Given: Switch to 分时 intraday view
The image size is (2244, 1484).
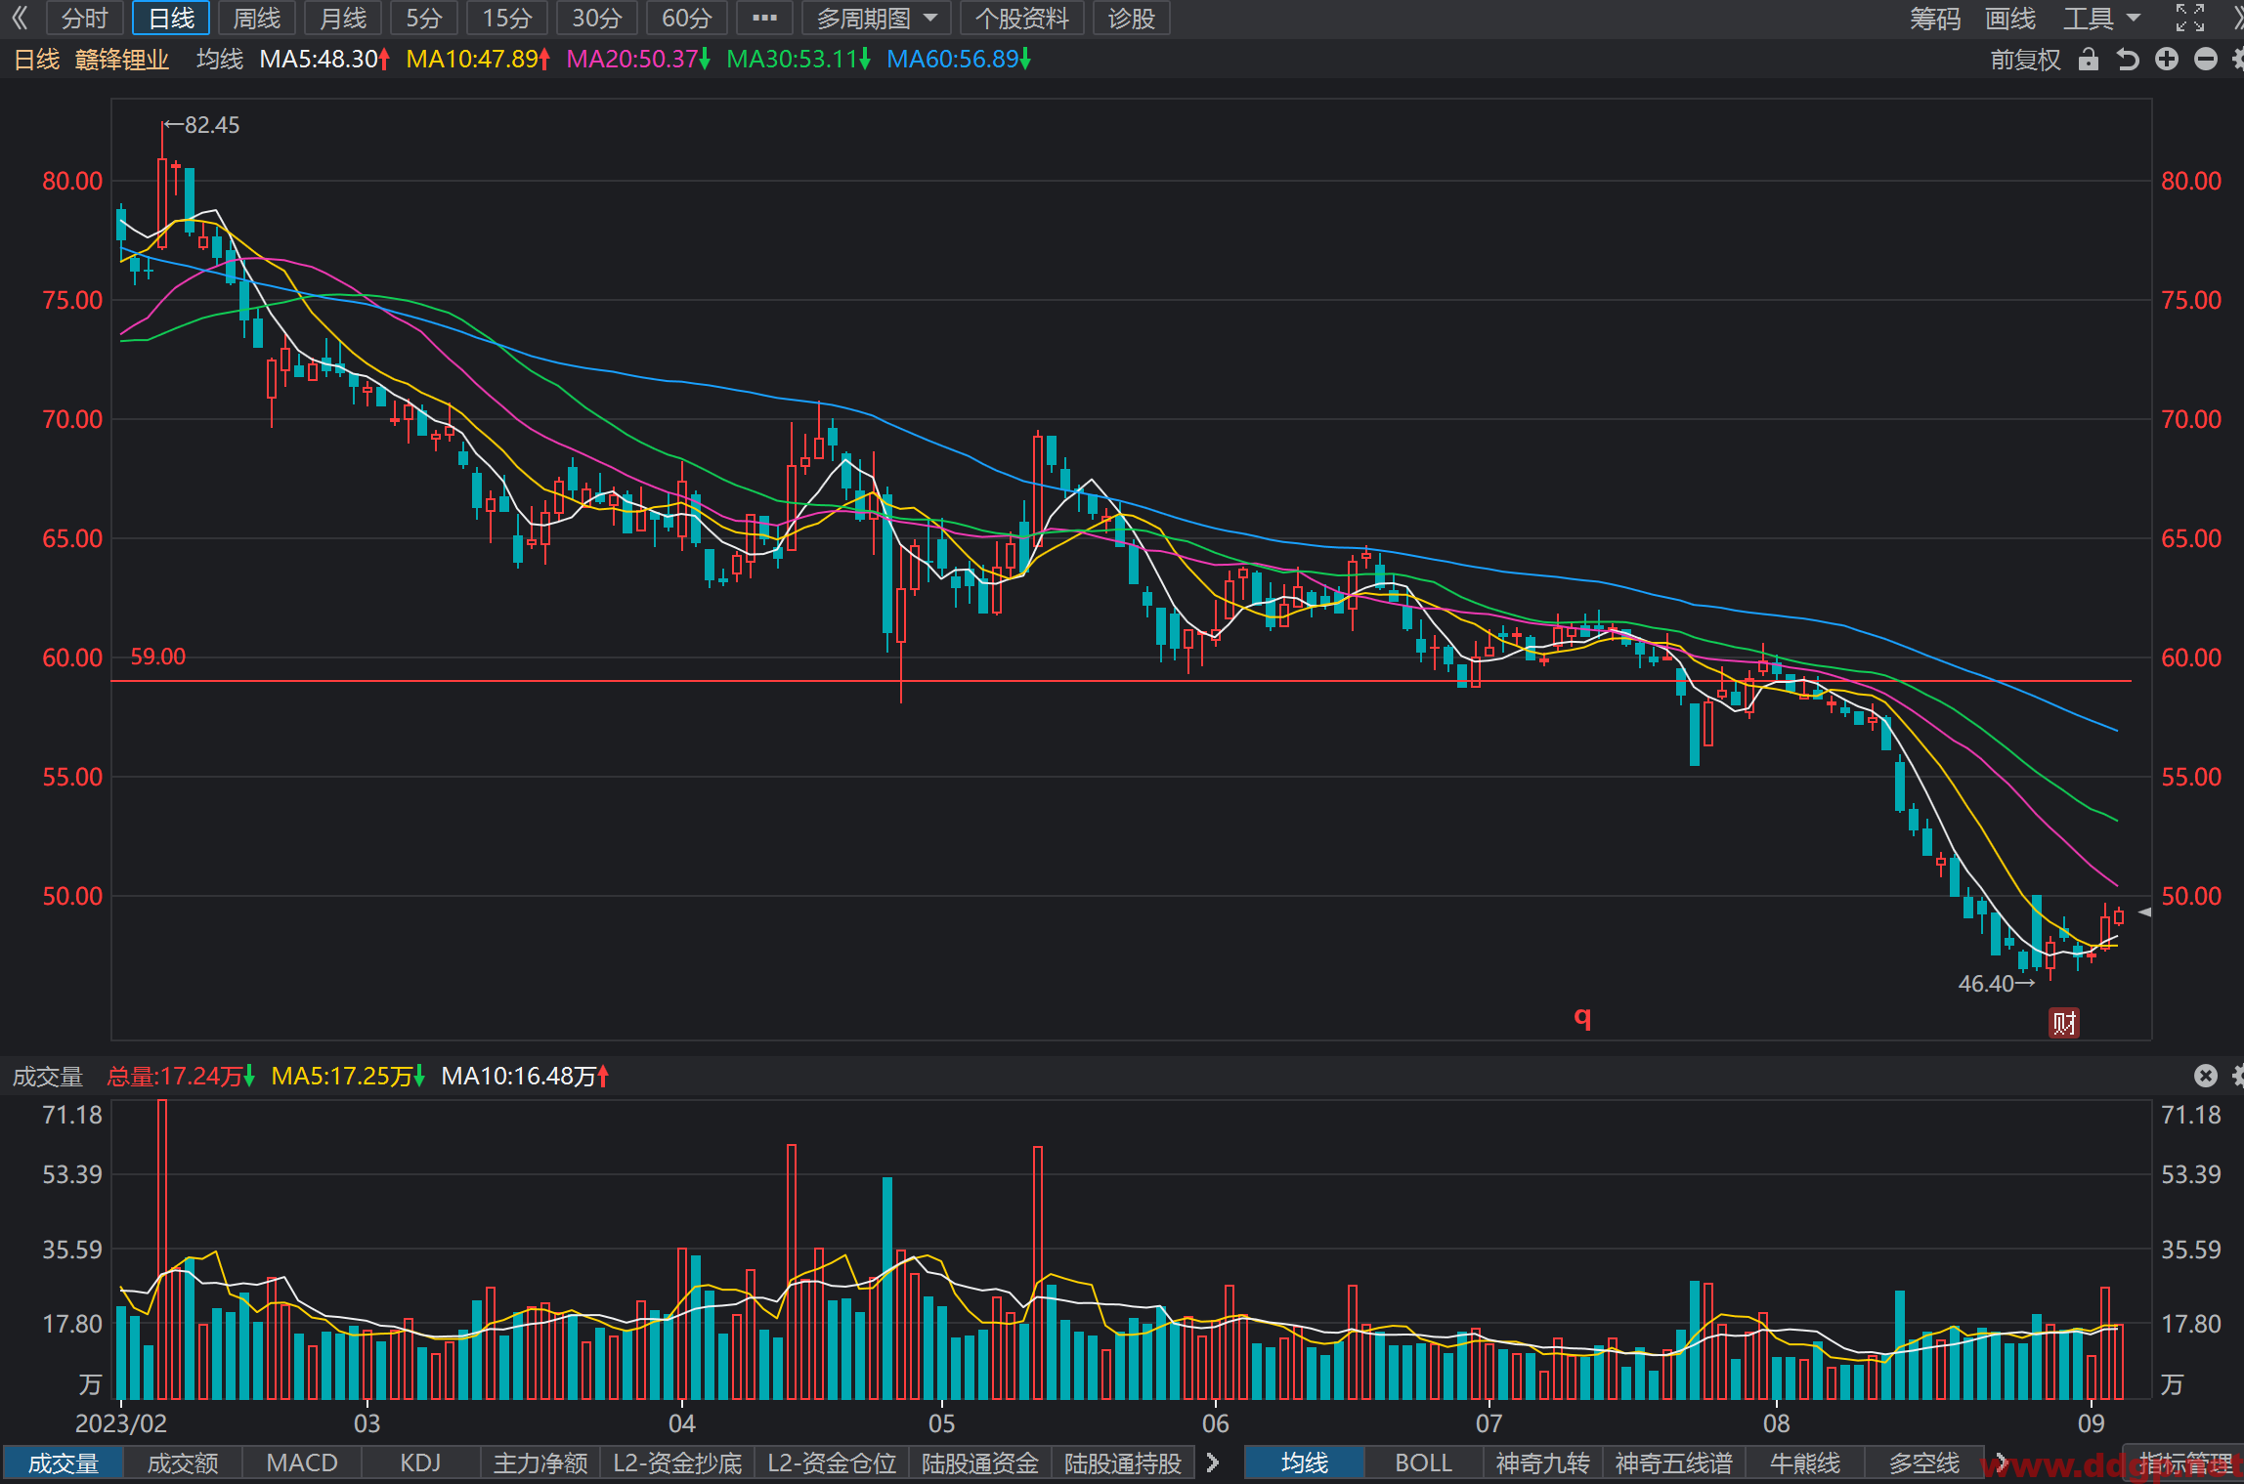Looking at the screenshot, I should tap(84, 18).
